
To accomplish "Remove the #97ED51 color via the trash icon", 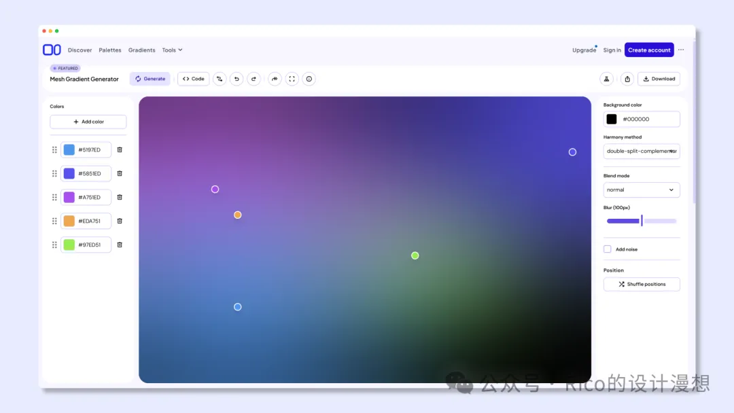I will (120, 245).
